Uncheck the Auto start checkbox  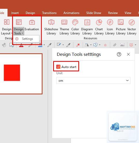point(58,67)
